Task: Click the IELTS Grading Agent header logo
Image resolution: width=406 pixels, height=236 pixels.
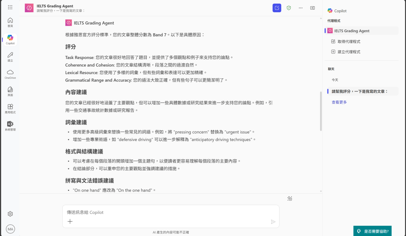Action: [29, 8]
